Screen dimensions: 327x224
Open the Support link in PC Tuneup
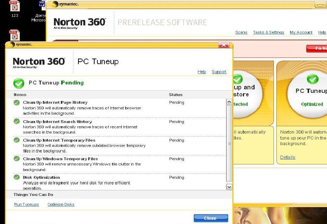[x=219, y=72]
